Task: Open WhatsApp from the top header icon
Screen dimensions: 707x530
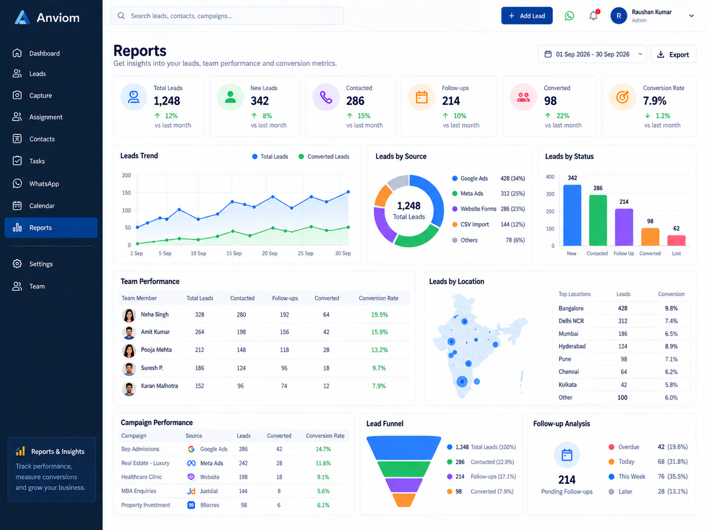Action: coord(569,16)
